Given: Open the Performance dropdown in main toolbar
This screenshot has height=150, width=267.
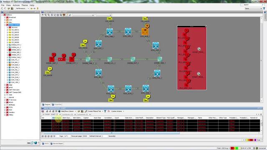Looking at the screenshot, I should tap(28, 8).
